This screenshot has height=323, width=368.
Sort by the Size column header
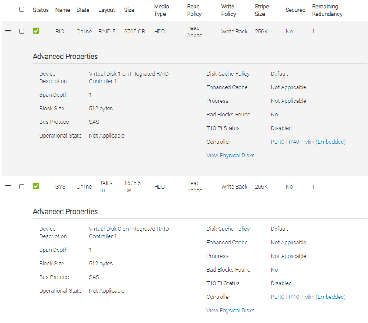click(129, 10)
